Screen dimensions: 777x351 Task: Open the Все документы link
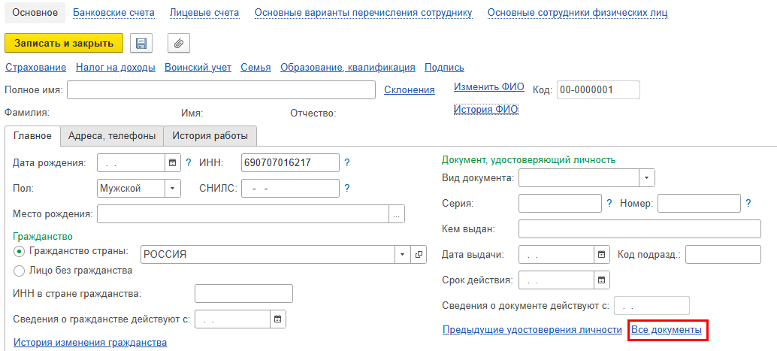tap(667, 330)
